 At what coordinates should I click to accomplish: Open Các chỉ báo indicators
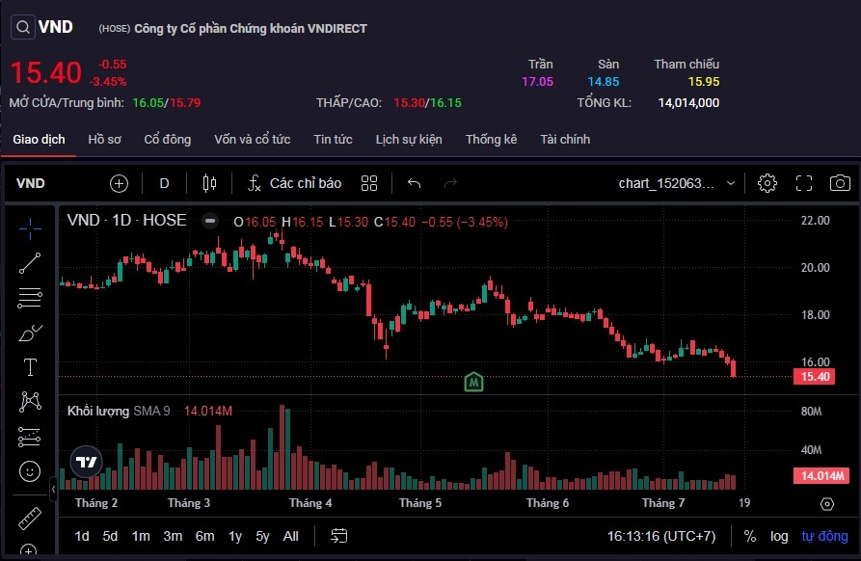[x=295, y=183]
